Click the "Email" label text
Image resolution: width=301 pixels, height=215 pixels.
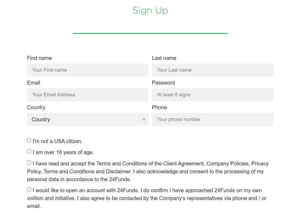pyautogui.click(x=34, y=83)
